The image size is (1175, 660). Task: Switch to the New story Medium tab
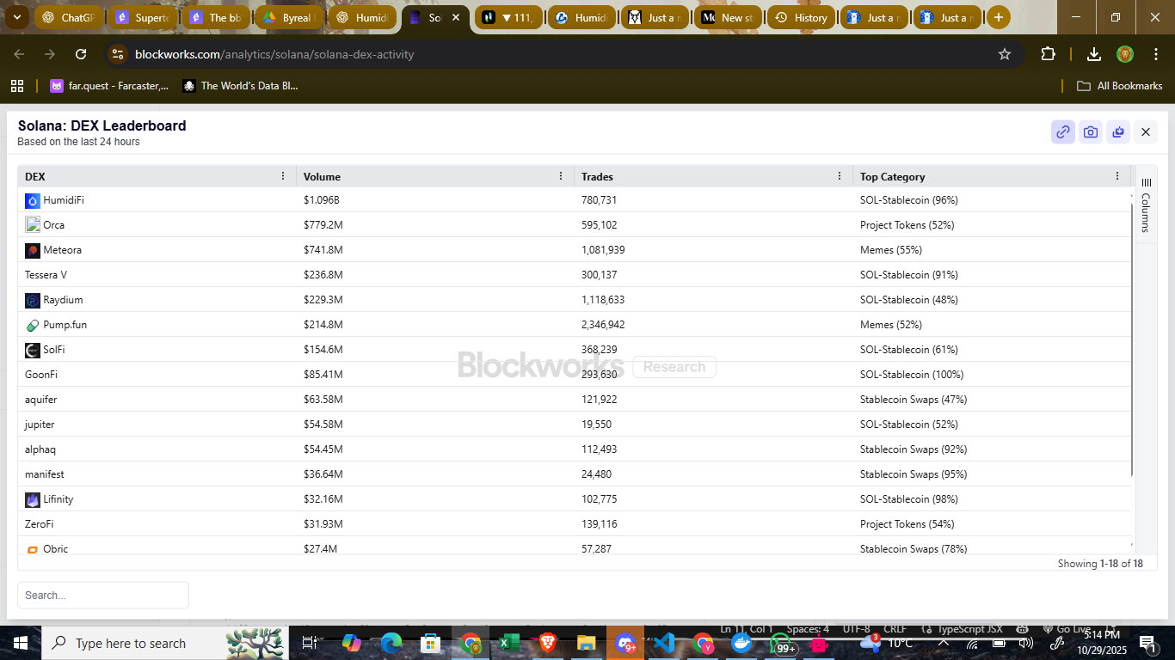tap(729, 17)
